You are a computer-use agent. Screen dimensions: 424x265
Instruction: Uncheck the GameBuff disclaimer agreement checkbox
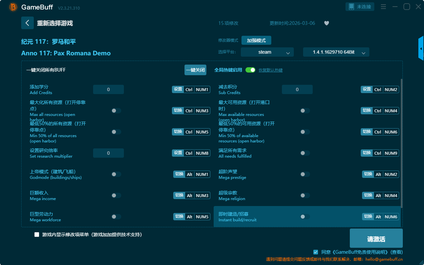click(316, 252)
